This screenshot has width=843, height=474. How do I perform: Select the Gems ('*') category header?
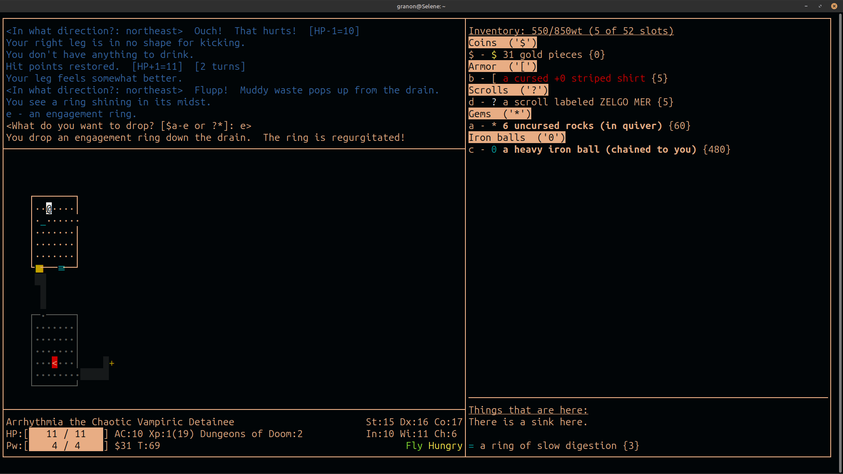click(500, 114)
